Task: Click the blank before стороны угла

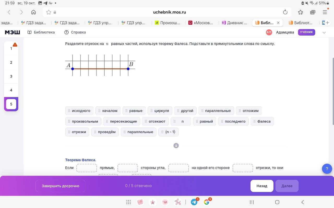Action: coord(128,168)
